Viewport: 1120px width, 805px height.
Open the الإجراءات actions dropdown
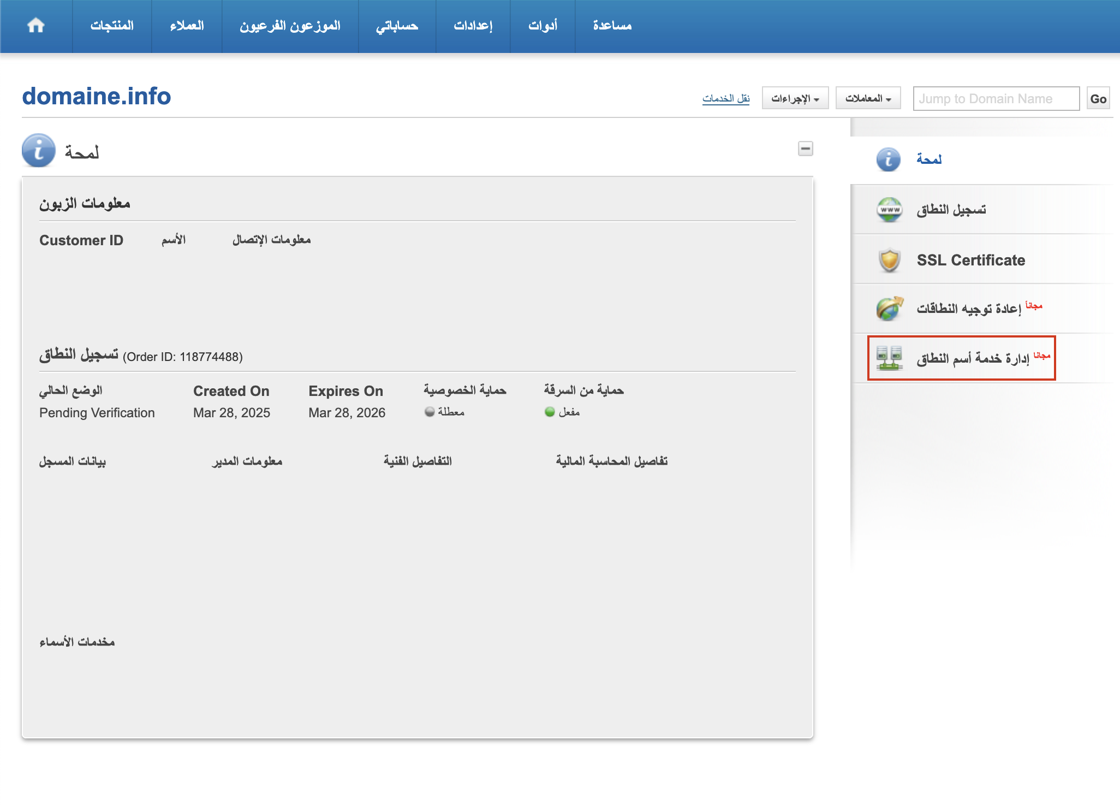pos(795,98)
